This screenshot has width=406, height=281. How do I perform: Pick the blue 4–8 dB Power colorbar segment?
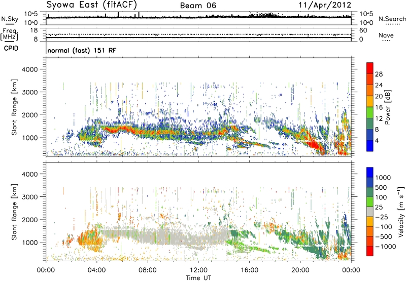[x=370, y=134]
